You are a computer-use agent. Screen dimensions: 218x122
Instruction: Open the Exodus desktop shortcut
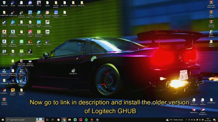pyautogui.click(x=13, y=4)
